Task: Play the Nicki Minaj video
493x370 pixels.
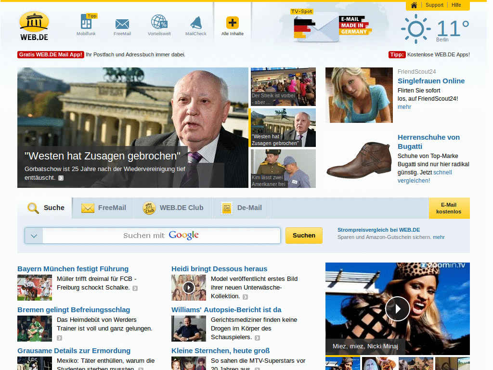Action: pyautogui.click(x=397, y=309)
